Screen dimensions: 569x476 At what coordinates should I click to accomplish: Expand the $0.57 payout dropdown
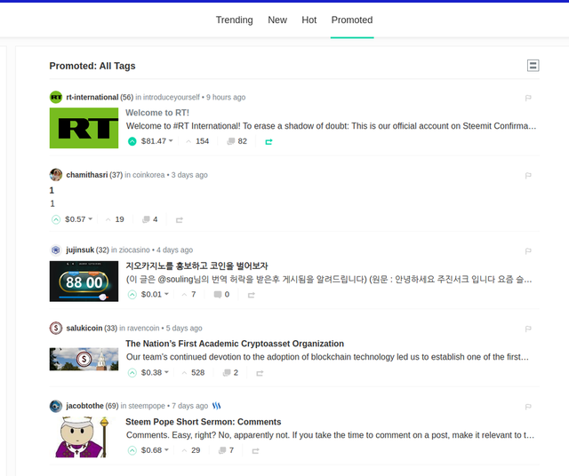(79, 219)
